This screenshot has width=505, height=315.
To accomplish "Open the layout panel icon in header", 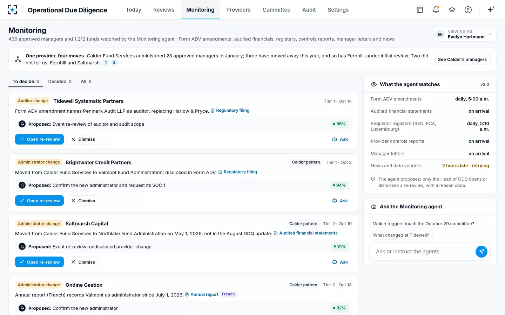I will 420,10.
